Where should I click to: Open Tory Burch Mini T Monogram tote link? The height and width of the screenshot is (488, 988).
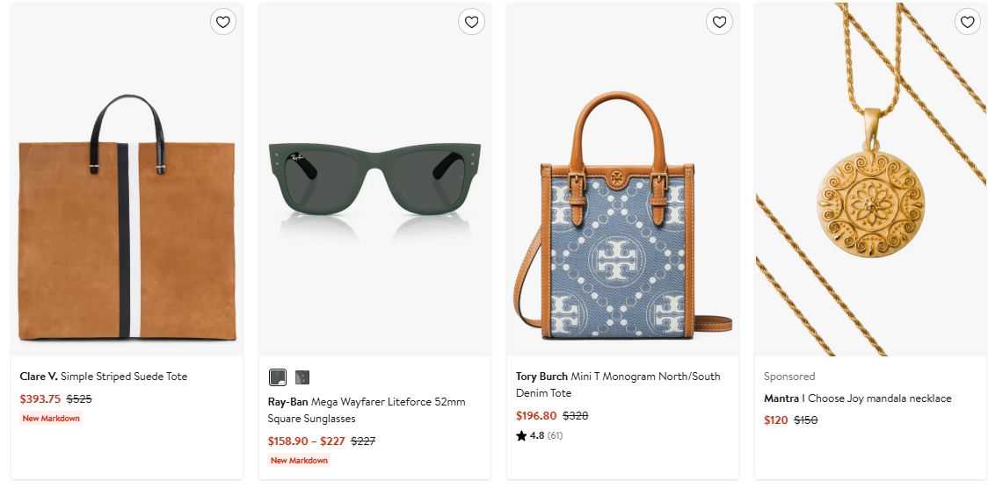[618, 384]
